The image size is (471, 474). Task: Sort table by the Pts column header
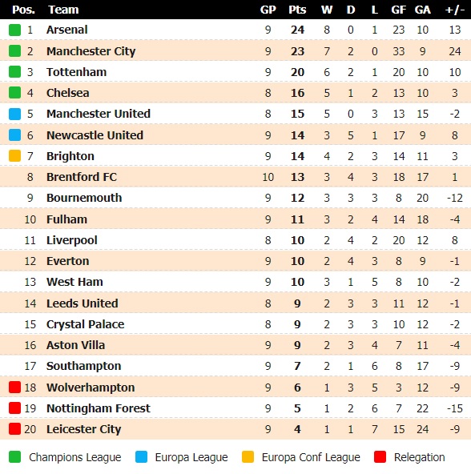[x=297, y=10]
